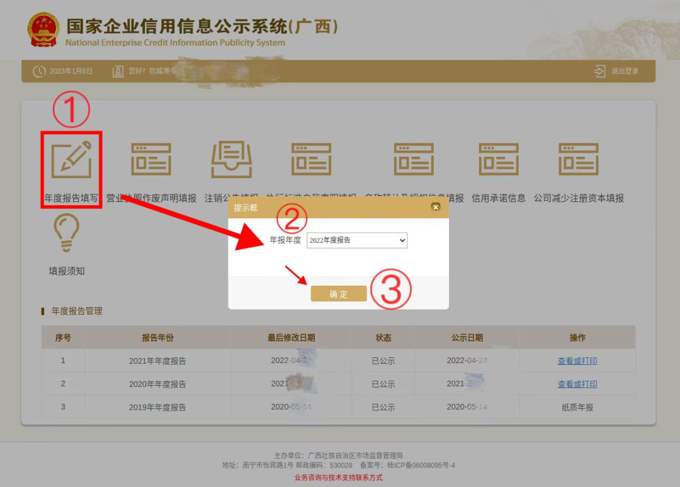Open the 名称转让及授权信息填报 icon

point(414,159)
